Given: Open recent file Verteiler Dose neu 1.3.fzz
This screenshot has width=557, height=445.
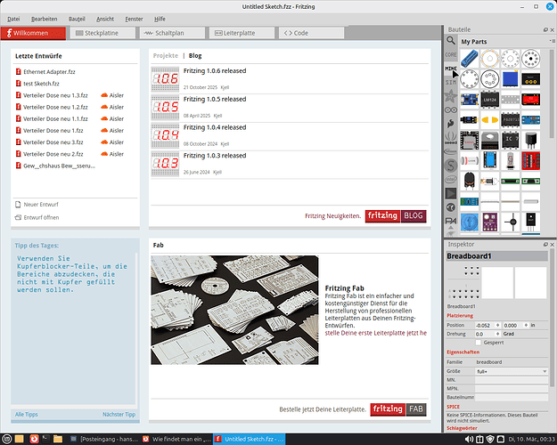Looking at the screenshot, I should pos(55,95).
